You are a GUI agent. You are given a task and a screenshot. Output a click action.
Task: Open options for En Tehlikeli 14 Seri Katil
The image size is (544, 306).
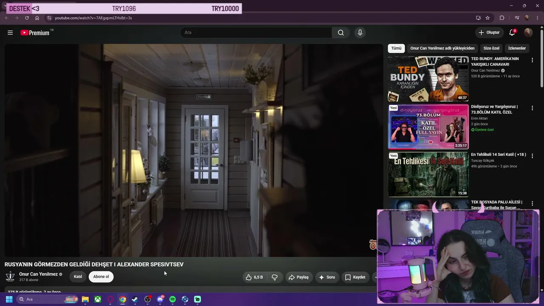tap(532, 156)
